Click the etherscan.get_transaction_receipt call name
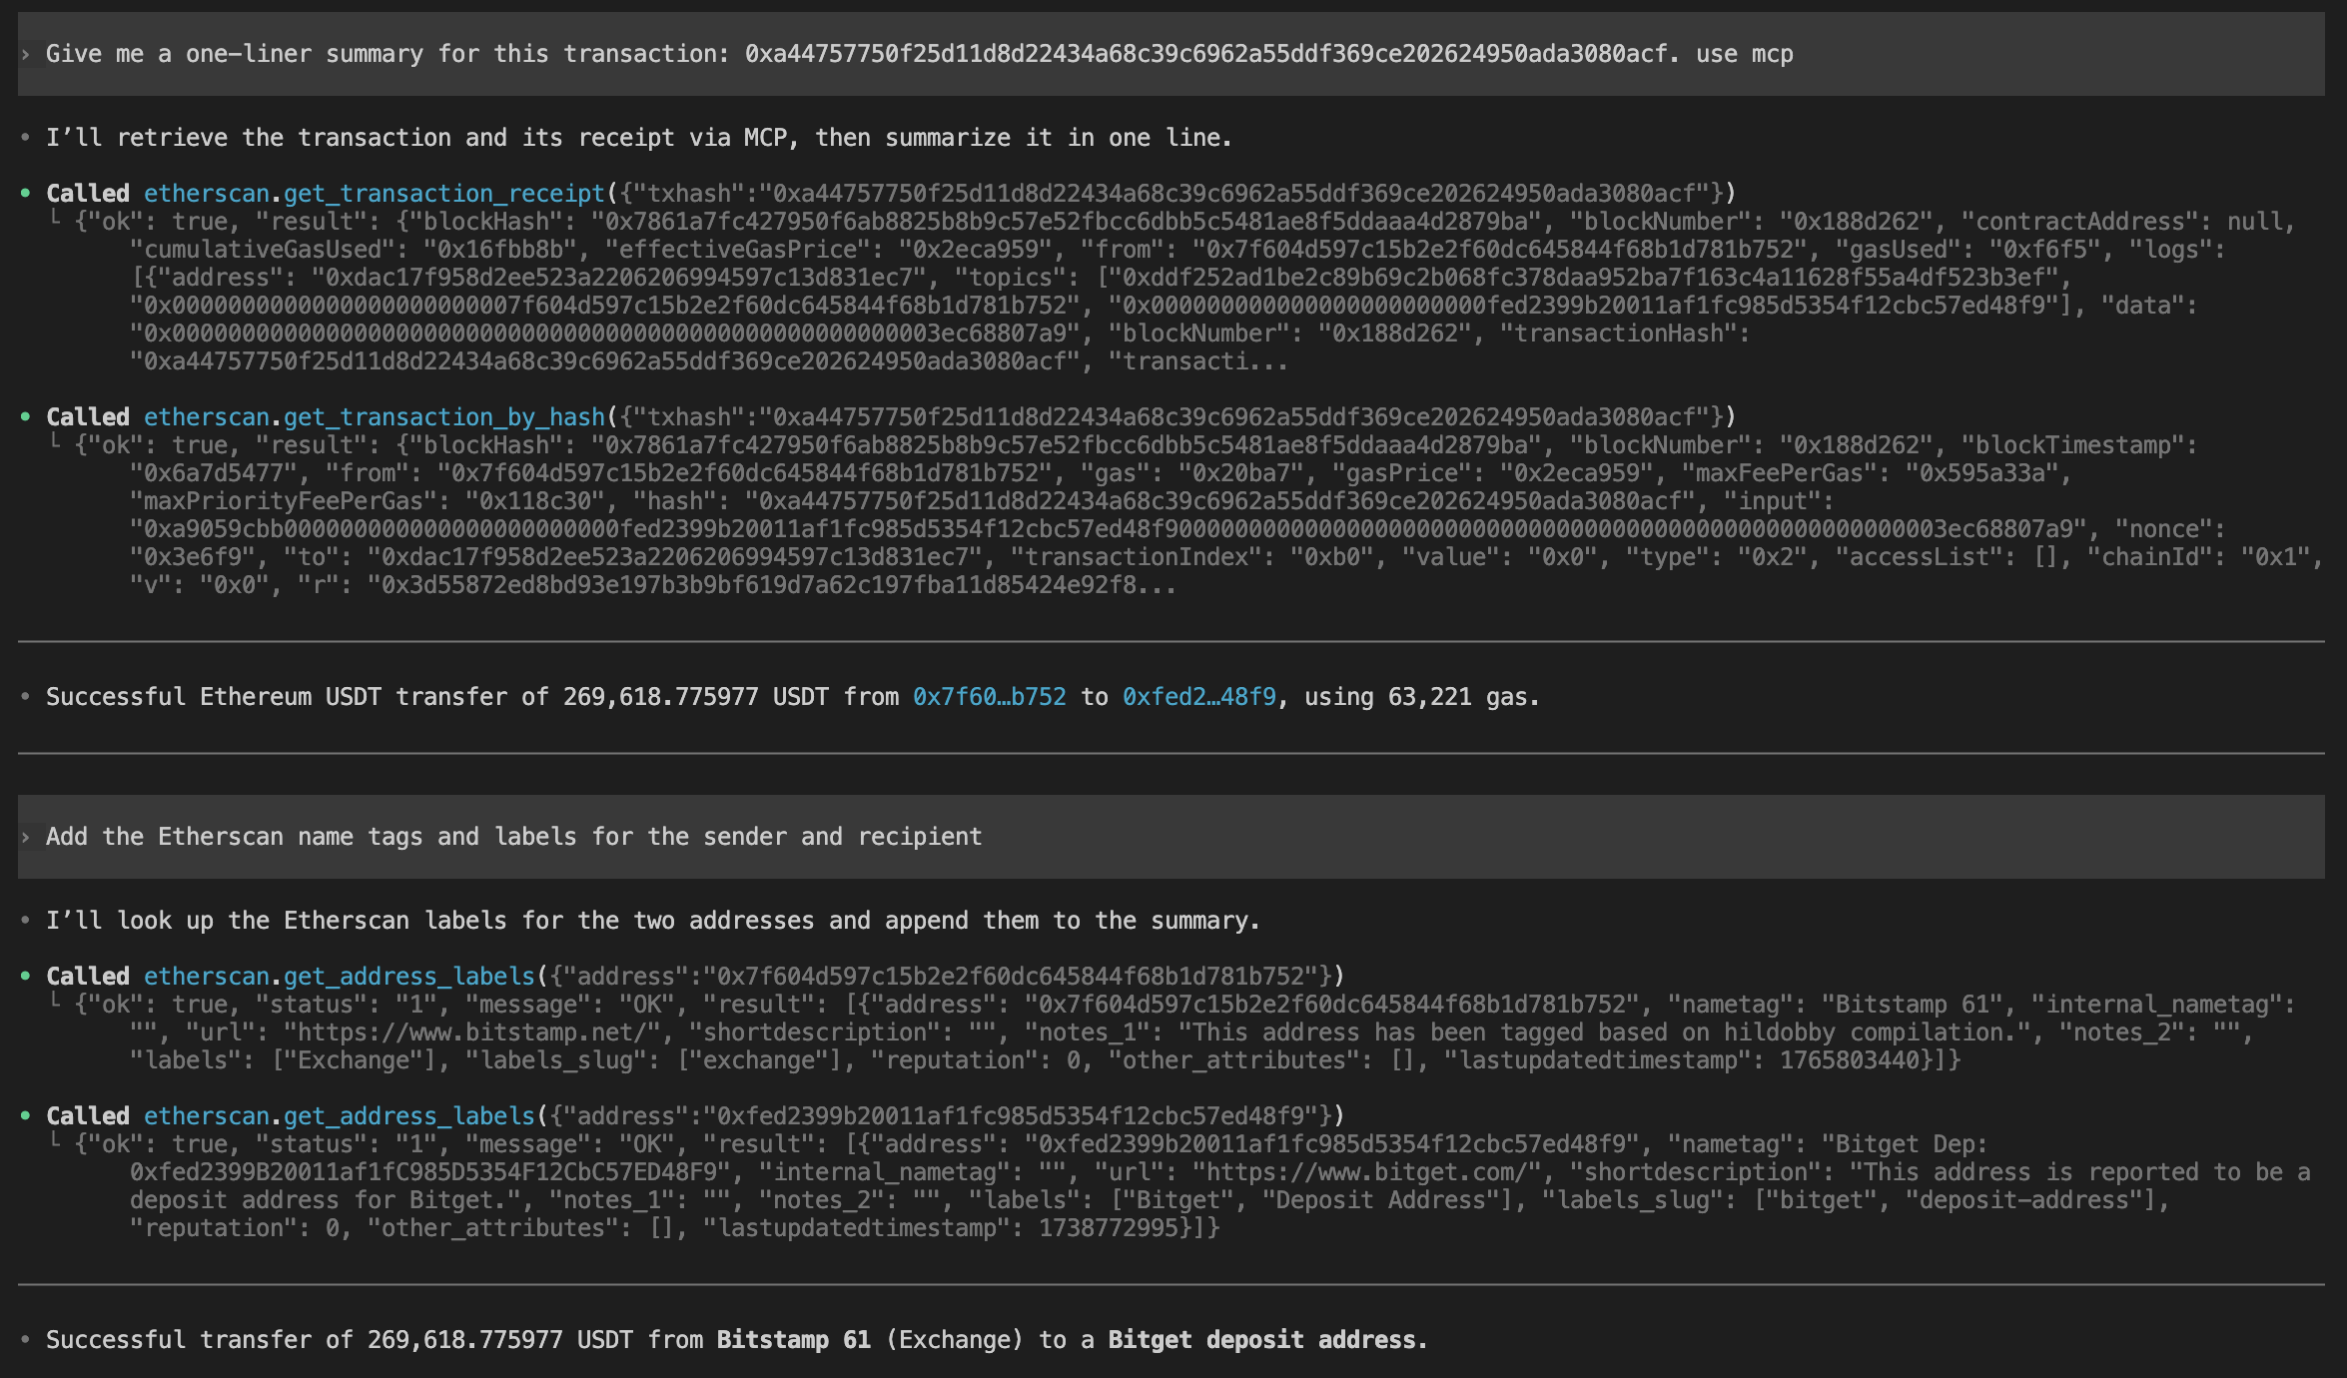This screenshot has height=1378, width=2347. pyautogui.click(x=375, y=194)
